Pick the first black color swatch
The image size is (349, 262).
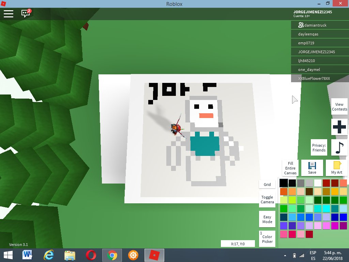(284, 183)
